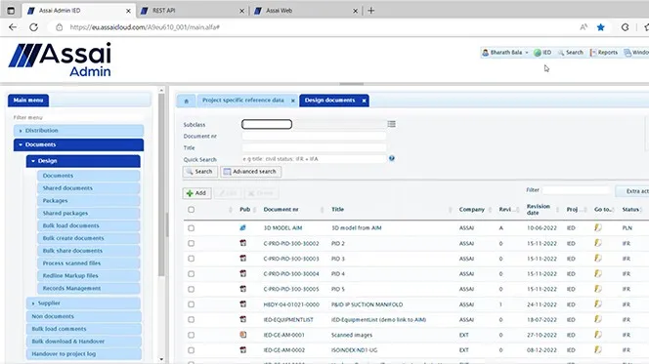
Task: Close the Design documents tab
Action: pos(364,101)
